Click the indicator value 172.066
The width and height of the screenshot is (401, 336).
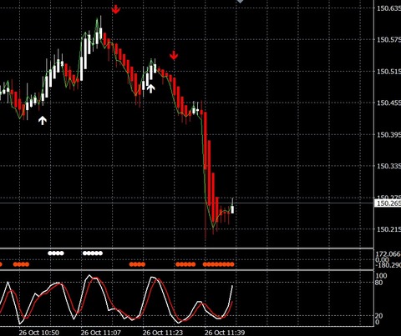388,253
